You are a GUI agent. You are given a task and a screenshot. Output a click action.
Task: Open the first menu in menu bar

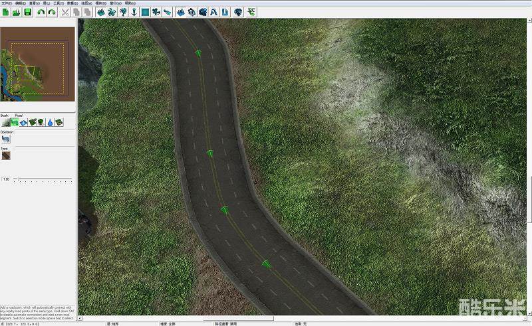7,3
